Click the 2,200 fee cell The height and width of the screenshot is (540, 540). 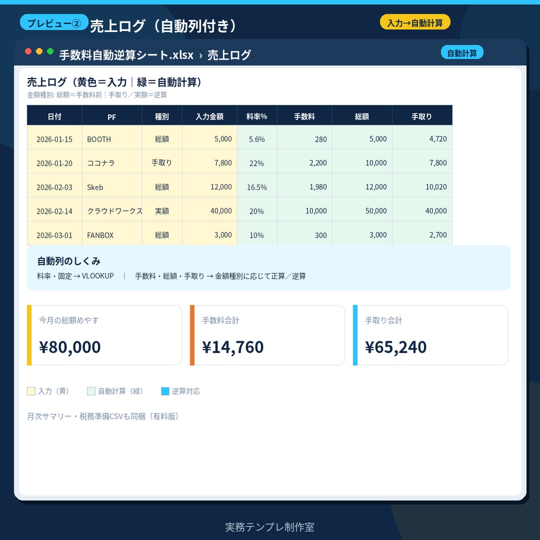(x=304, y=161)
